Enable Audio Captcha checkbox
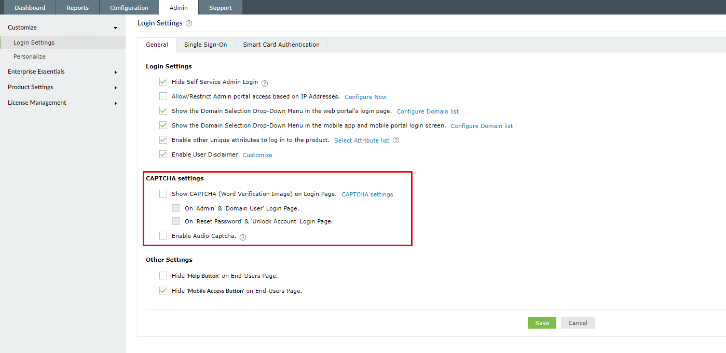 pos(163,236)
